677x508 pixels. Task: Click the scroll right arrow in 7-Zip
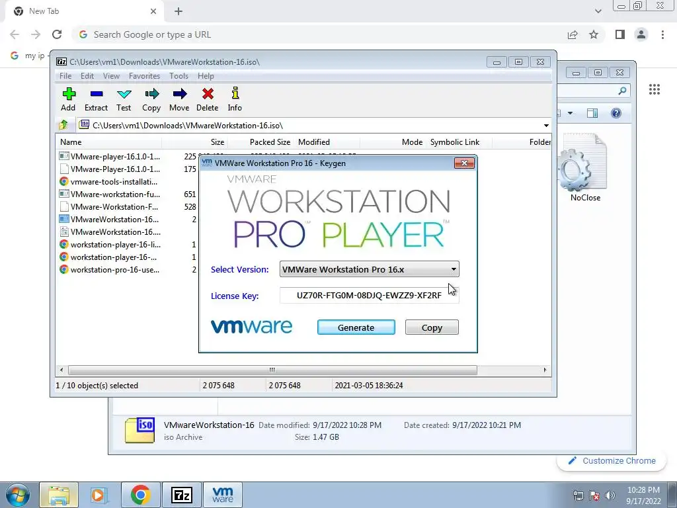pyautogui.click(x=545, y=370)
